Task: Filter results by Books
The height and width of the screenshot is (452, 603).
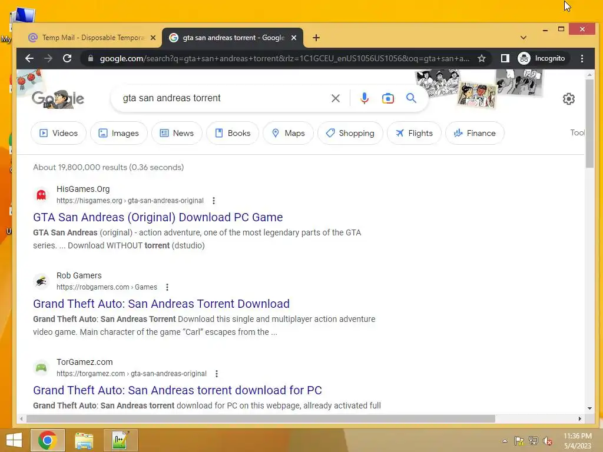Action: pyautogui.click(x=233, y=133)
